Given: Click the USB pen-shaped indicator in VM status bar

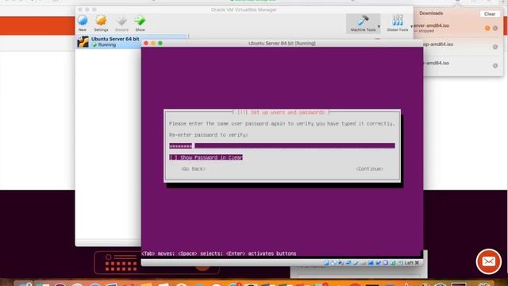Looking at the screenshot, I should [356, 263].
